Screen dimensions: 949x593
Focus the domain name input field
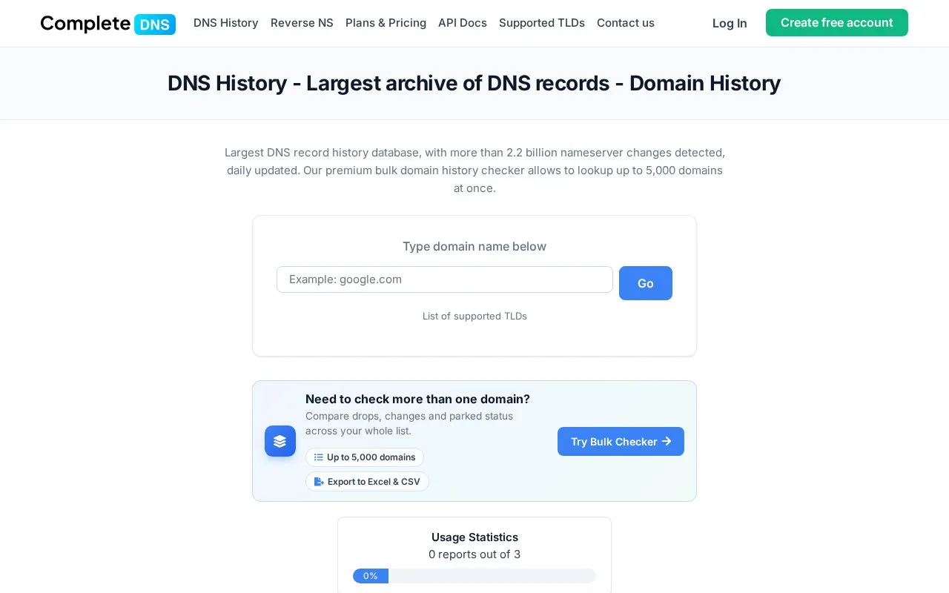click(445, 279)
